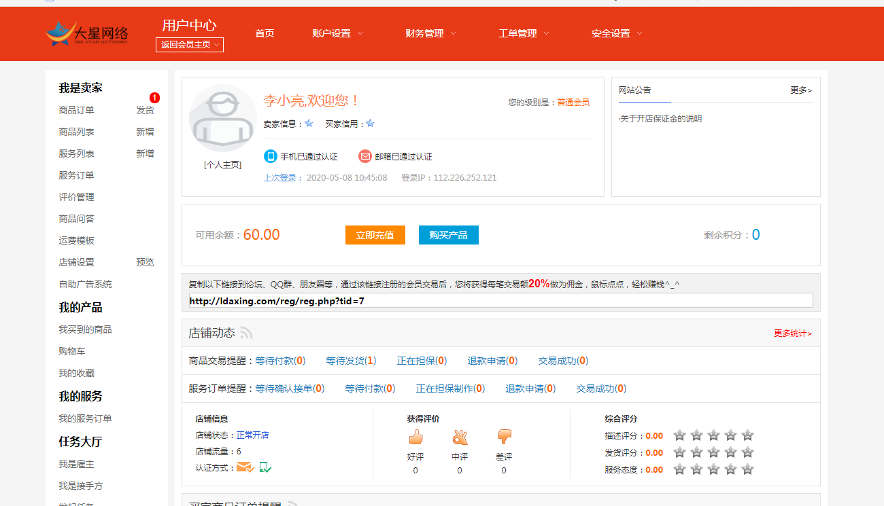Click the orange envelope certification icon
The image size is (884, 506).
[x=245, y=467]
